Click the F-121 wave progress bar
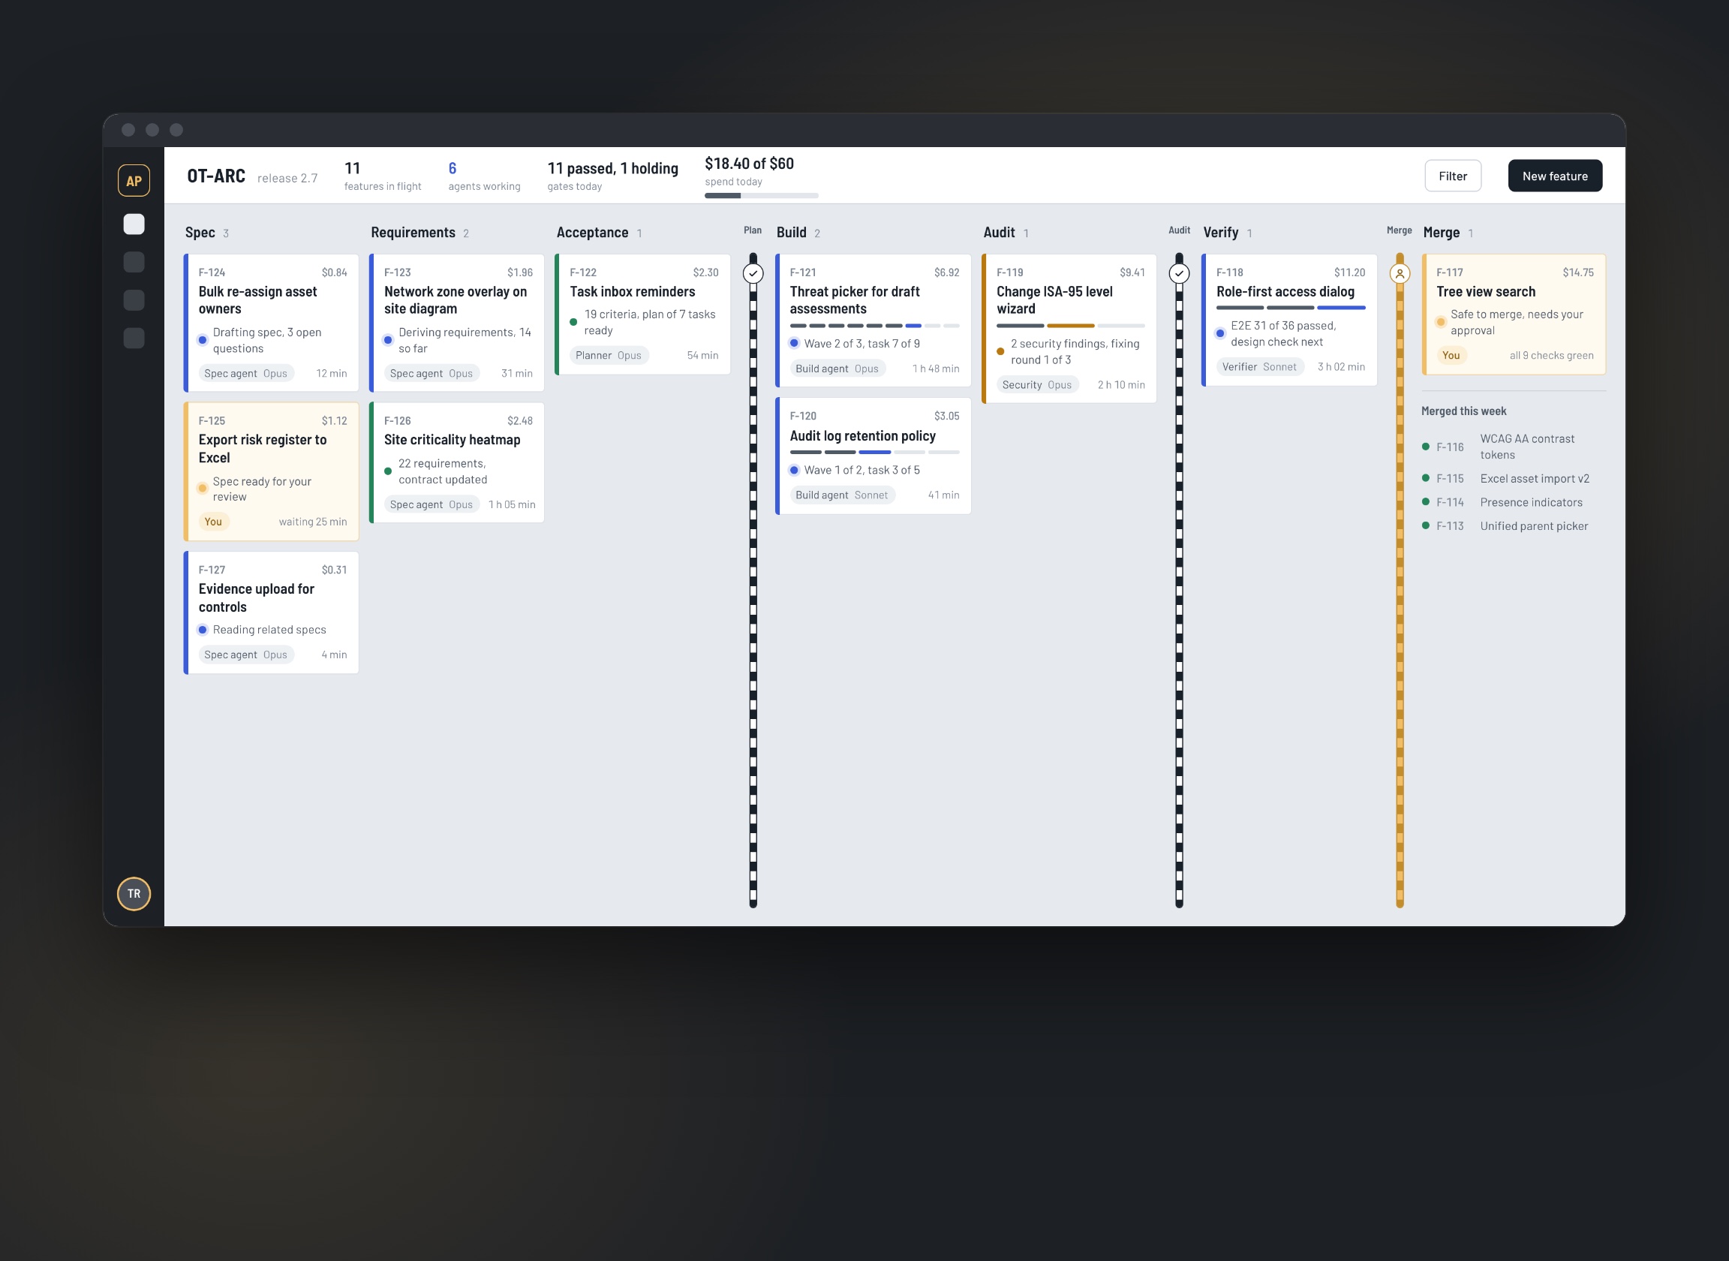This screenshot has width=1729, height=1261. tap(874, 326)
